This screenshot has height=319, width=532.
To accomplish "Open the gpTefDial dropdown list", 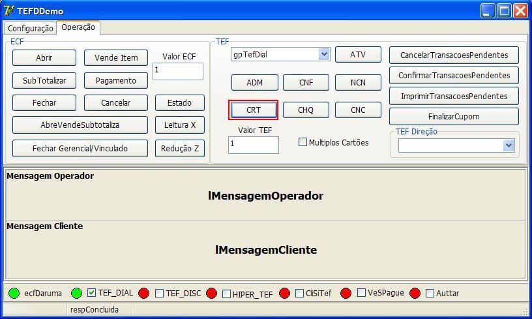I will 324,54.
